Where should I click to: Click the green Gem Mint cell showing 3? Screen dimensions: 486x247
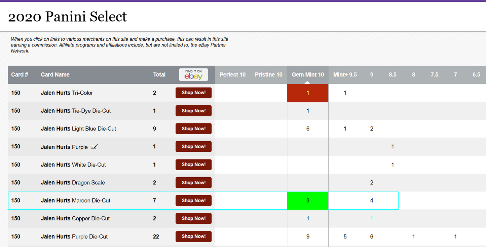click(x=307, y=201)
